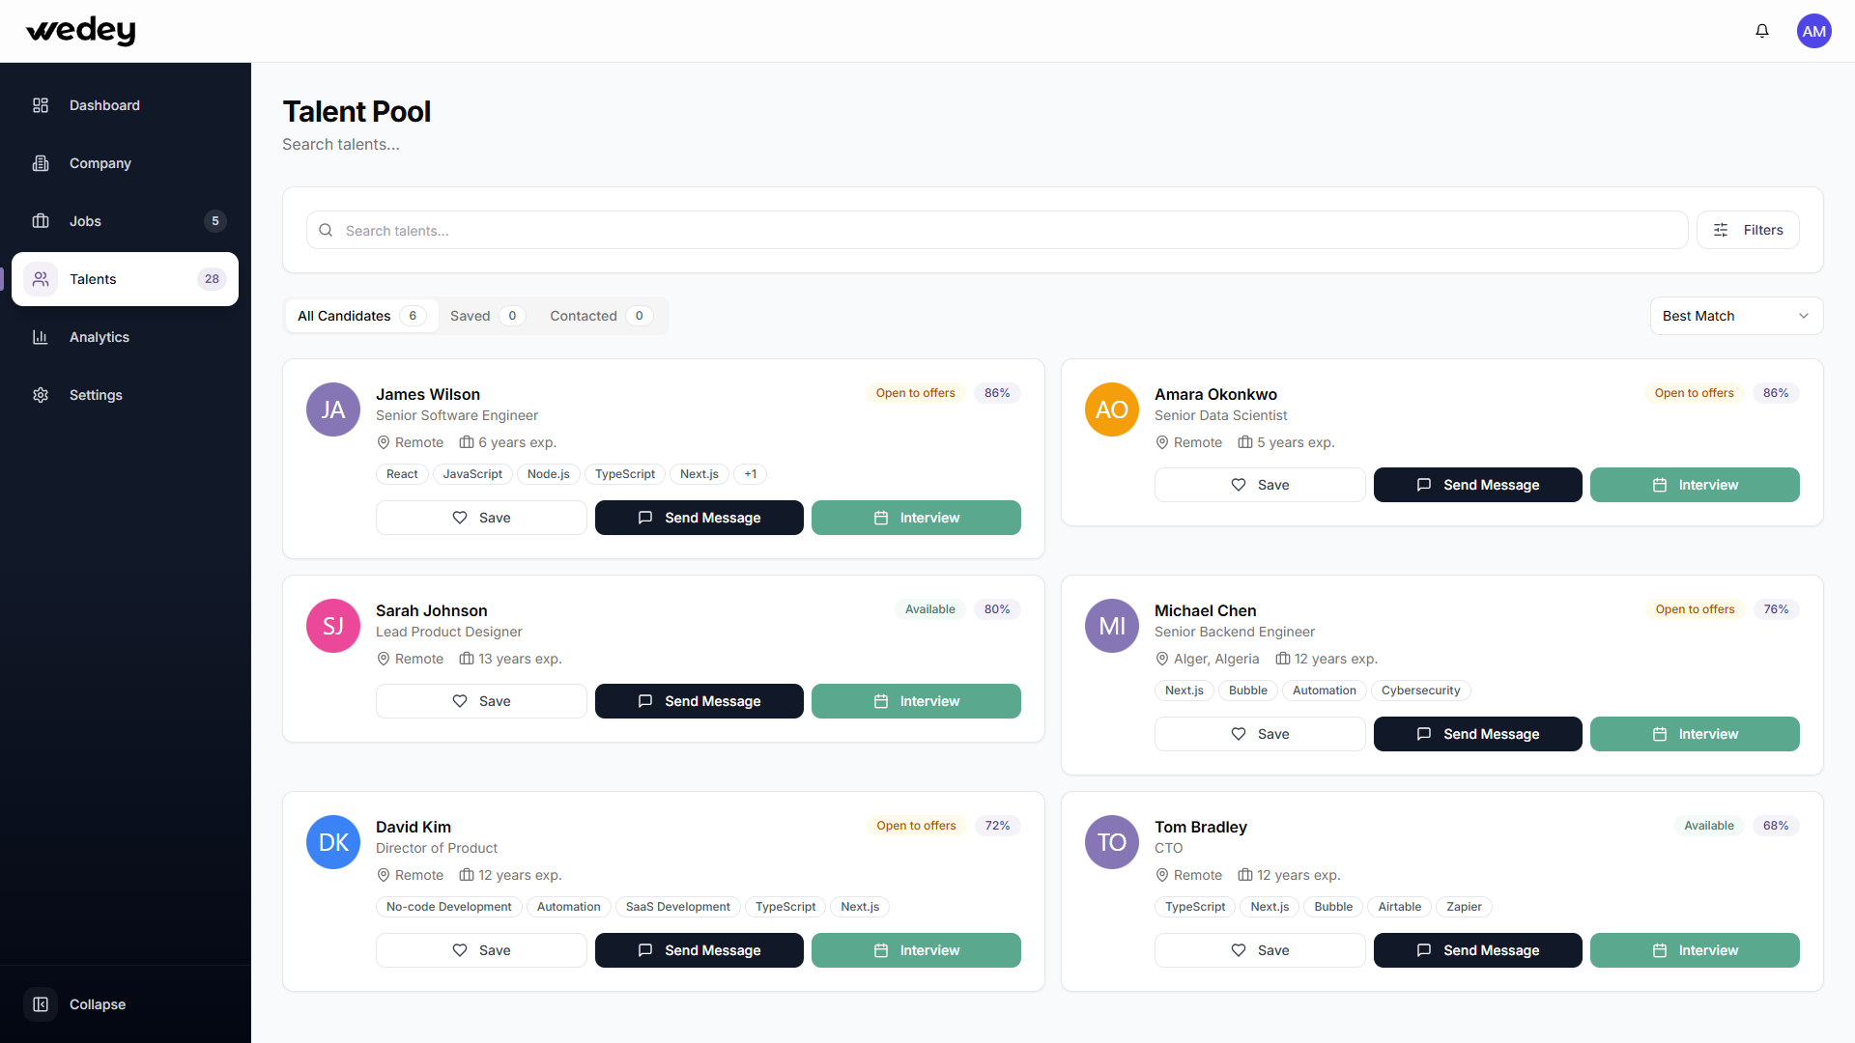Open Dashboard from the sidebar

104,105
